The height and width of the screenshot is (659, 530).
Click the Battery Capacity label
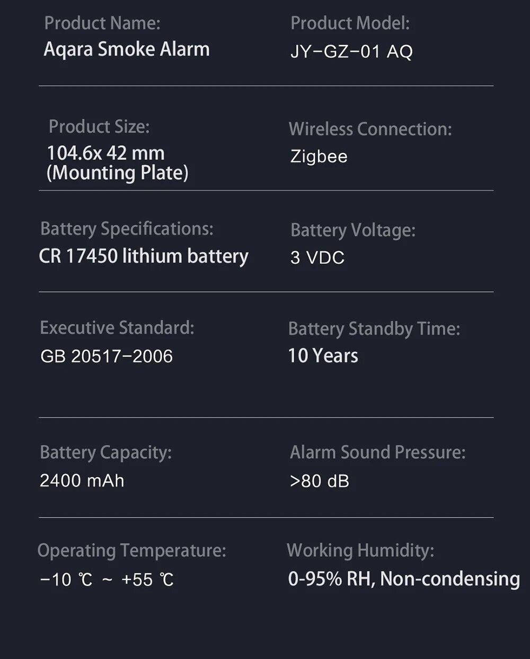(x=106, y=453)
